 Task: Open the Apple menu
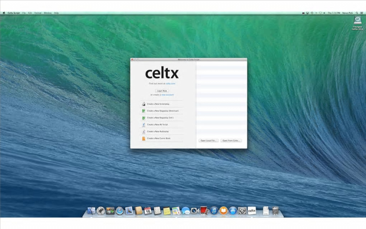pos(4,13)
